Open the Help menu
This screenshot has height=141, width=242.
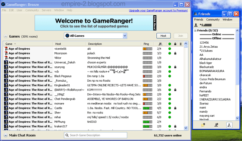pos(70,10)
